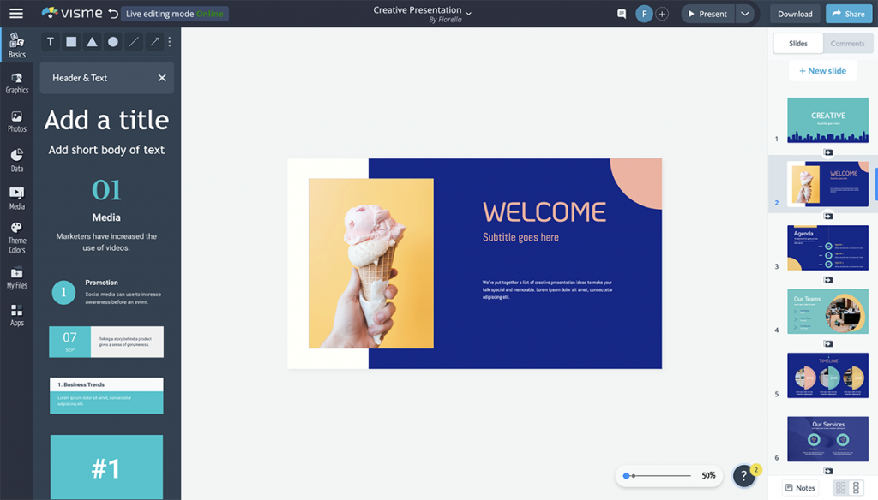Switch to the Comments tab
The width and height of the screenshot is (878, 500).
847,44
